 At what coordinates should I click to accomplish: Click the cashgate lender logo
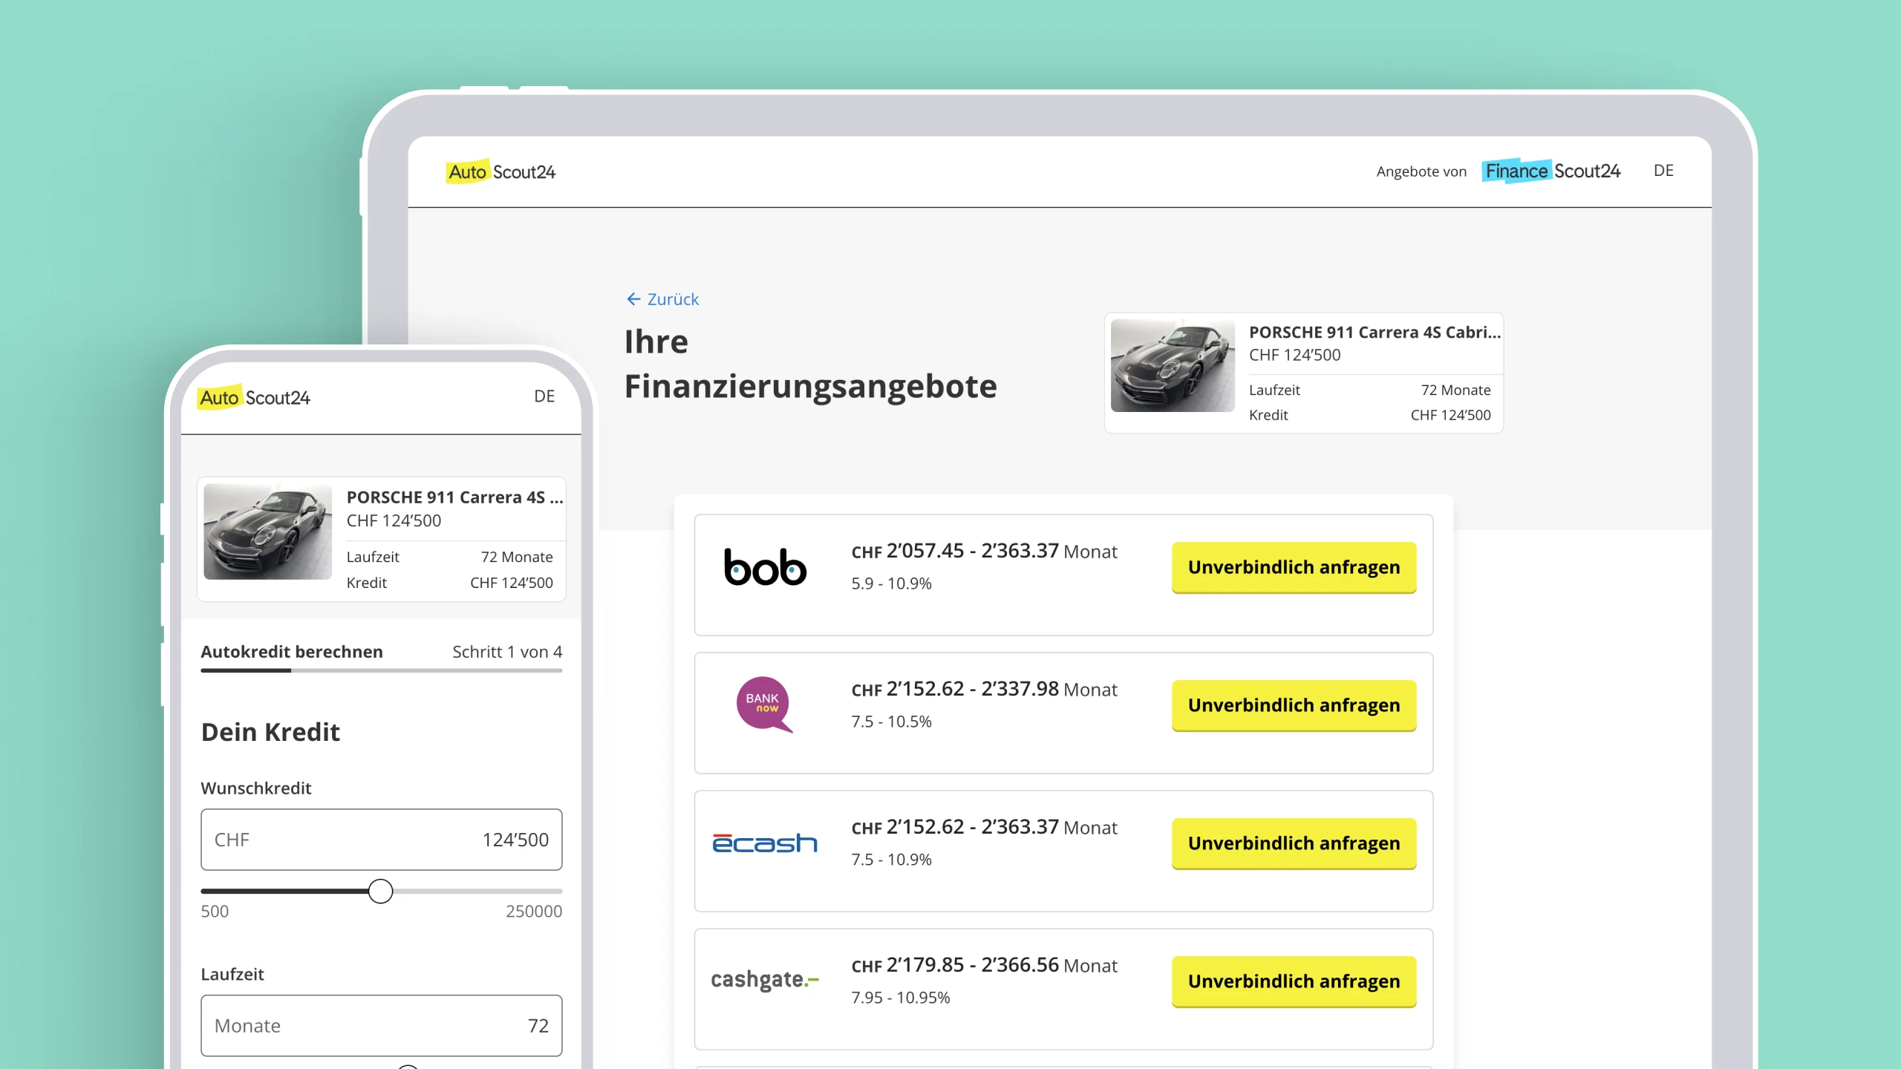pyautogui.click(x=765, y=980)
